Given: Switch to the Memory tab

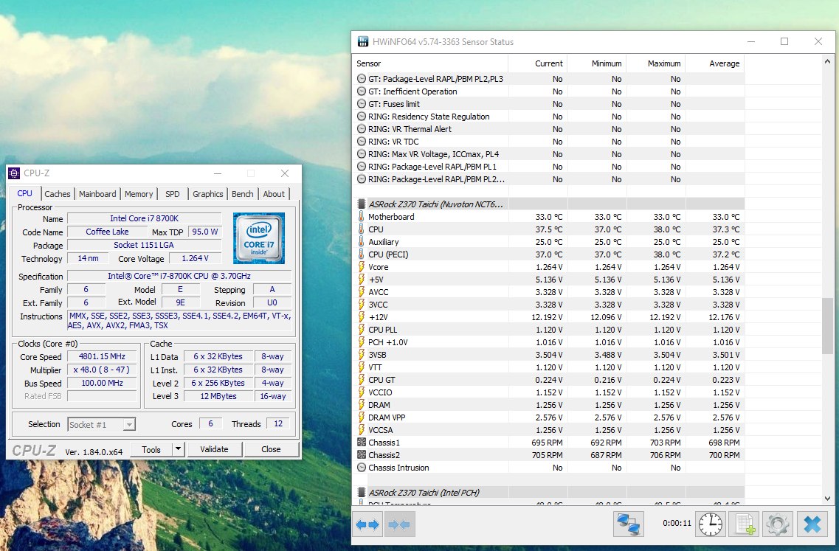Looking at the screenshot, I should pos(139,194).
